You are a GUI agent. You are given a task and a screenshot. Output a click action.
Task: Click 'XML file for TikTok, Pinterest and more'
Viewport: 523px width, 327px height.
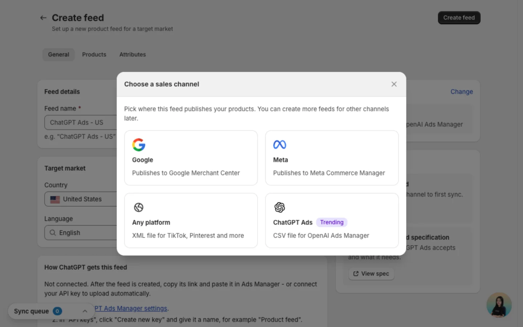(188, 235)
